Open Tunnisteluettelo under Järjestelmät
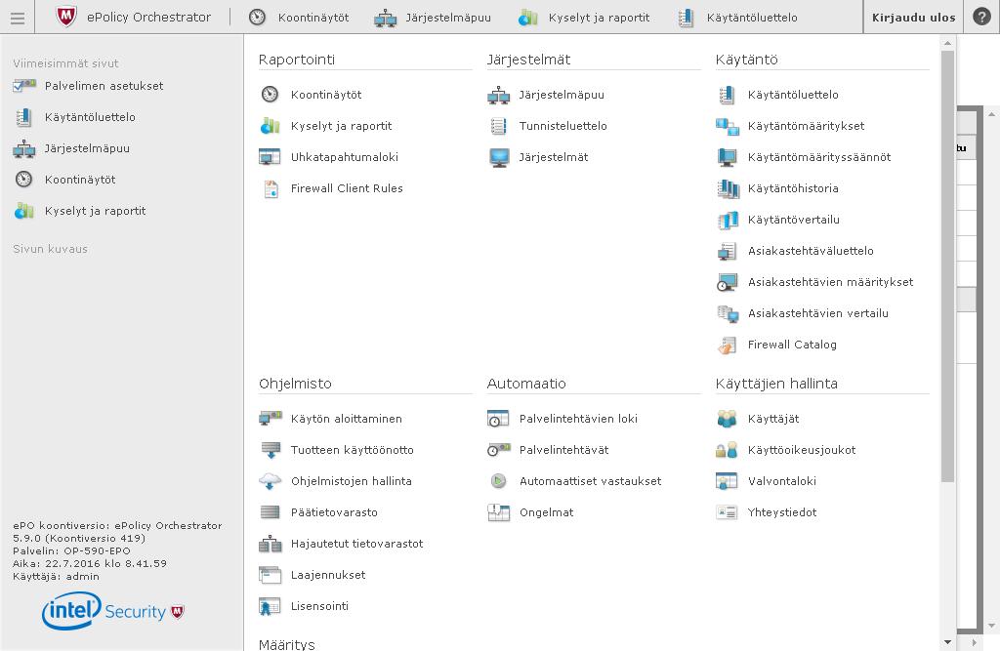 tap(563, 126)
